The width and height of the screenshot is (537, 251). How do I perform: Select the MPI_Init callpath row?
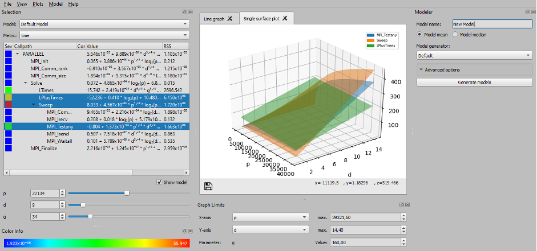tap(96, 61)
